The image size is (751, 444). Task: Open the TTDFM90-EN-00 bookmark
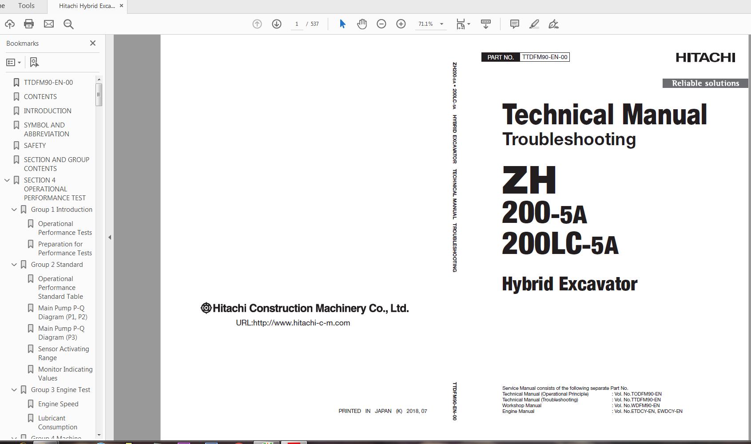coord(48,83)
